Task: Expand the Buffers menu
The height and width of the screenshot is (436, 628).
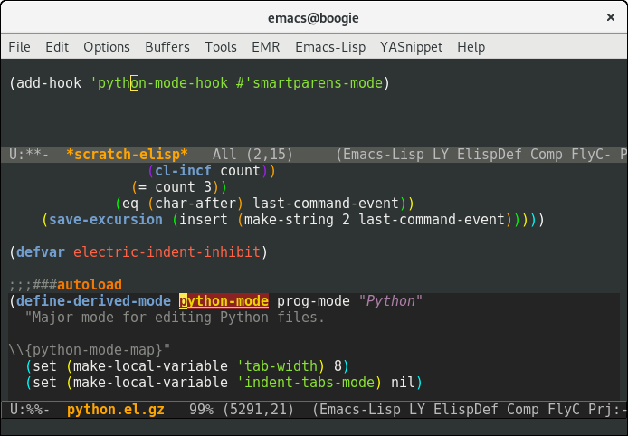Action: [167, 47]
